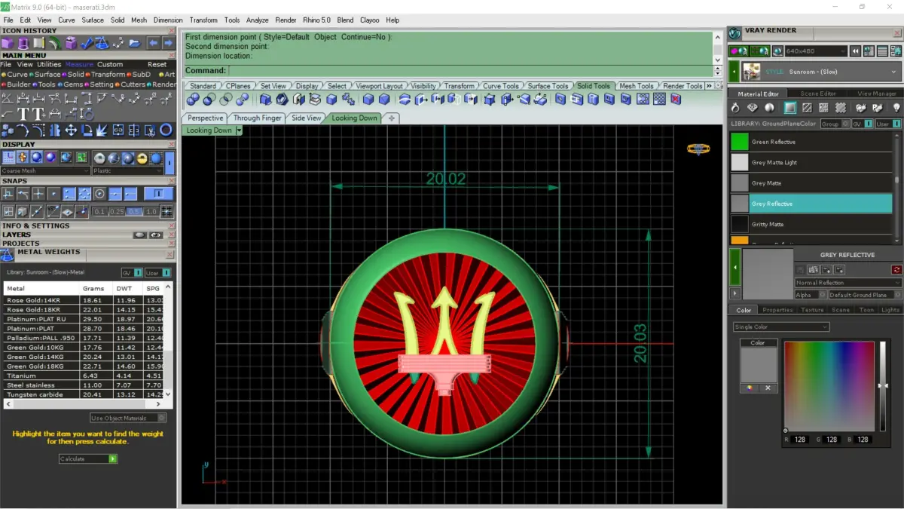The width and height of the screenshot is (904, 509).
Task: Click the blue checkmark icon in Icon History
Action: (x=87, y=43)
